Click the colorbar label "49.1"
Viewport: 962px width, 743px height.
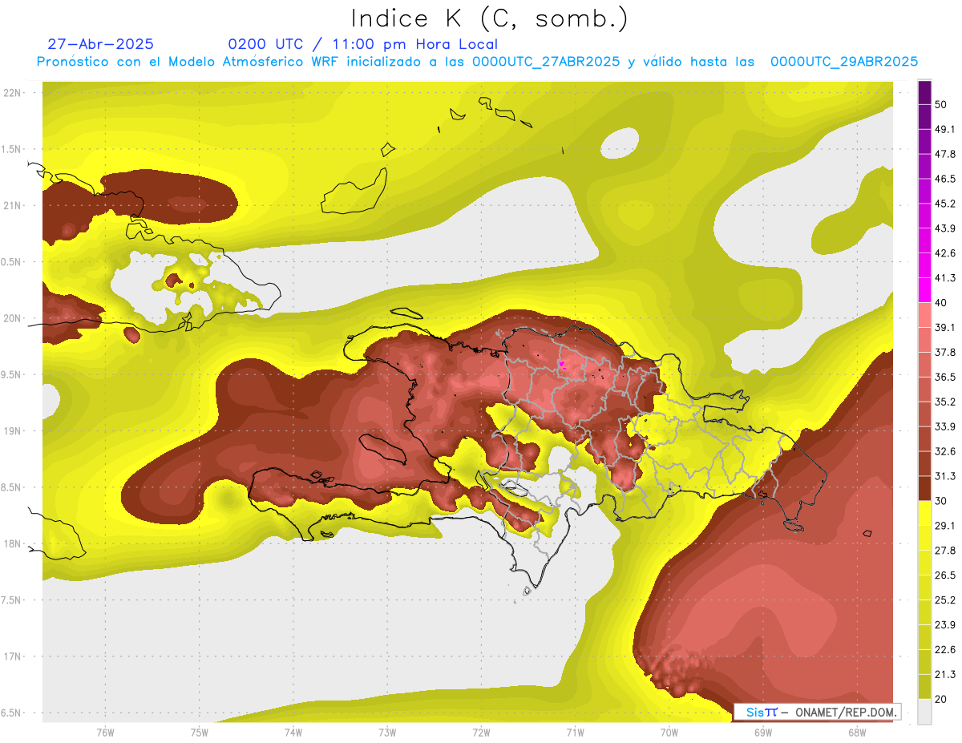click(x=944, y=129)
